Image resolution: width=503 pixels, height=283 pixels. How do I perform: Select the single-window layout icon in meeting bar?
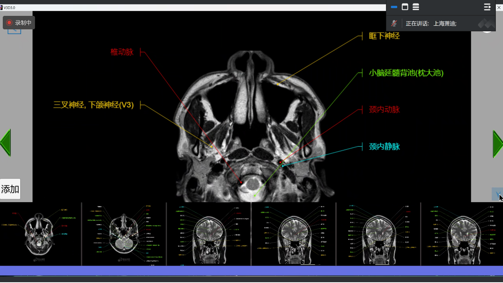point(405,7)
